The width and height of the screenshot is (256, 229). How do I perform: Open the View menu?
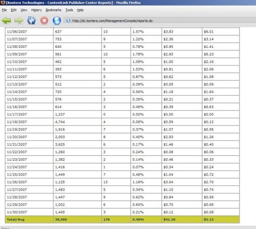(x=24, y=10)
